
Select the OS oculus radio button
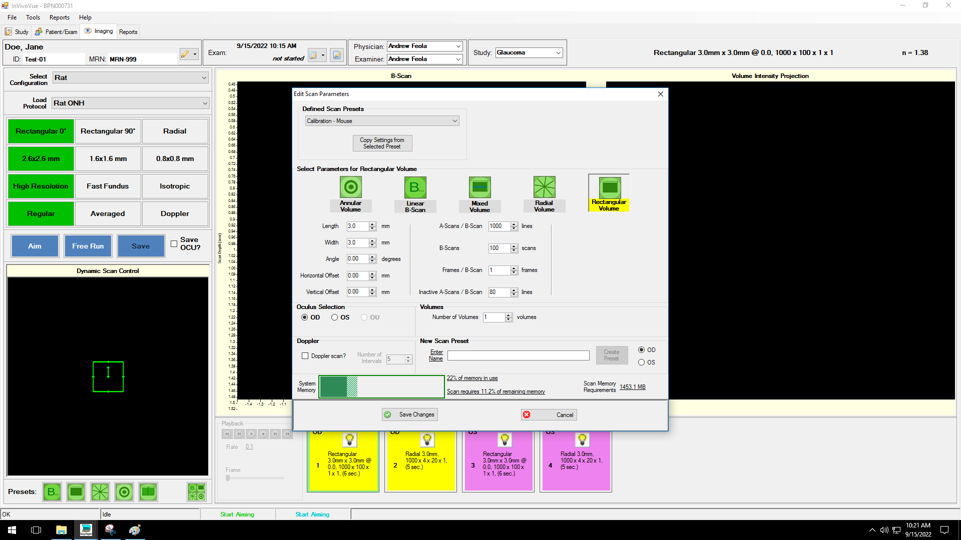334,317
